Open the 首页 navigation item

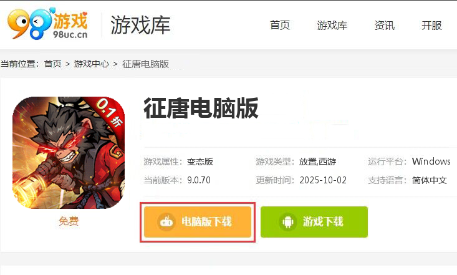[x=280, y=26]
